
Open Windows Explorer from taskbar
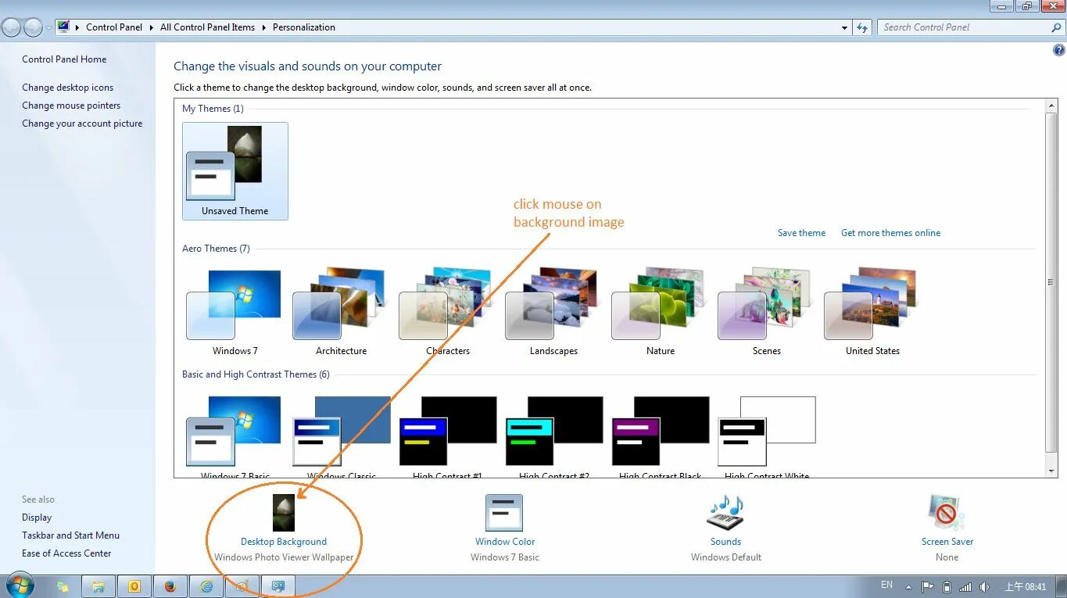coord(98,586)
